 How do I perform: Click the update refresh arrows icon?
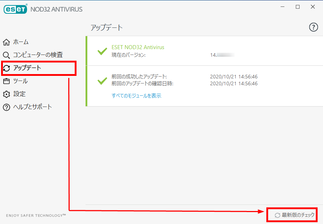pos(6,68)
